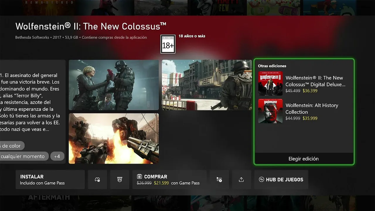Select Elegir edición button

tap(304, 159)
